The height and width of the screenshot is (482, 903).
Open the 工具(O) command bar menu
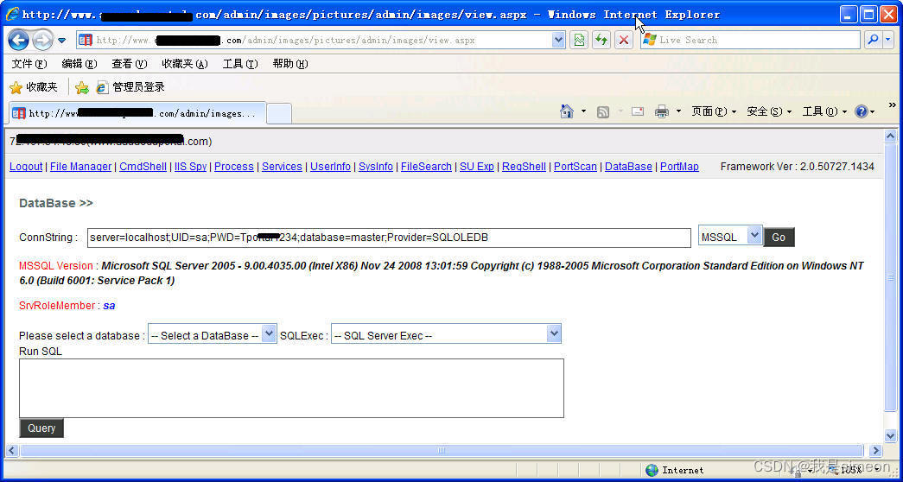tap(824, 111)
